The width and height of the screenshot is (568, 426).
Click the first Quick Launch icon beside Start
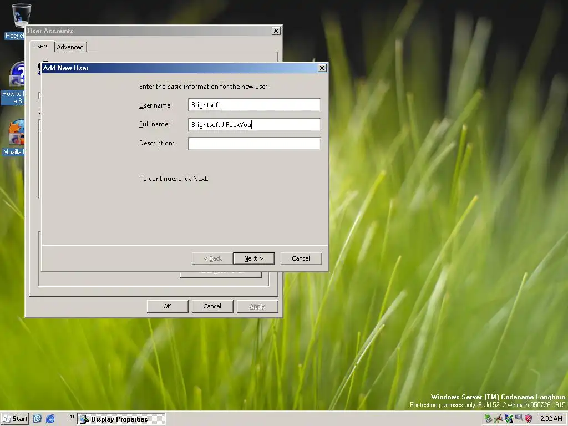pyautogui.click(x=37, y=419)
